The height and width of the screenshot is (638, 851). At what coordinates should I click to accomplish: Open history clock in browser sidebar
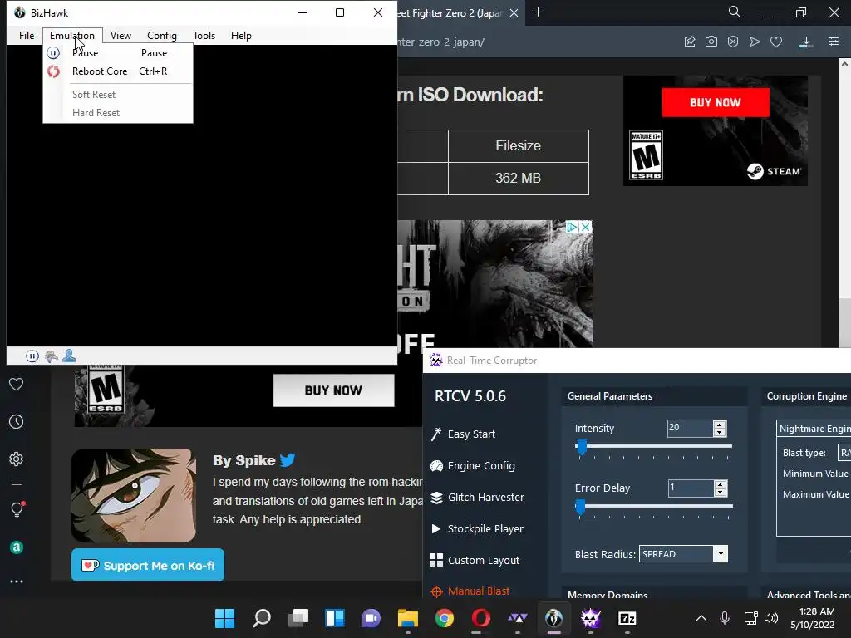coord(17,421)
